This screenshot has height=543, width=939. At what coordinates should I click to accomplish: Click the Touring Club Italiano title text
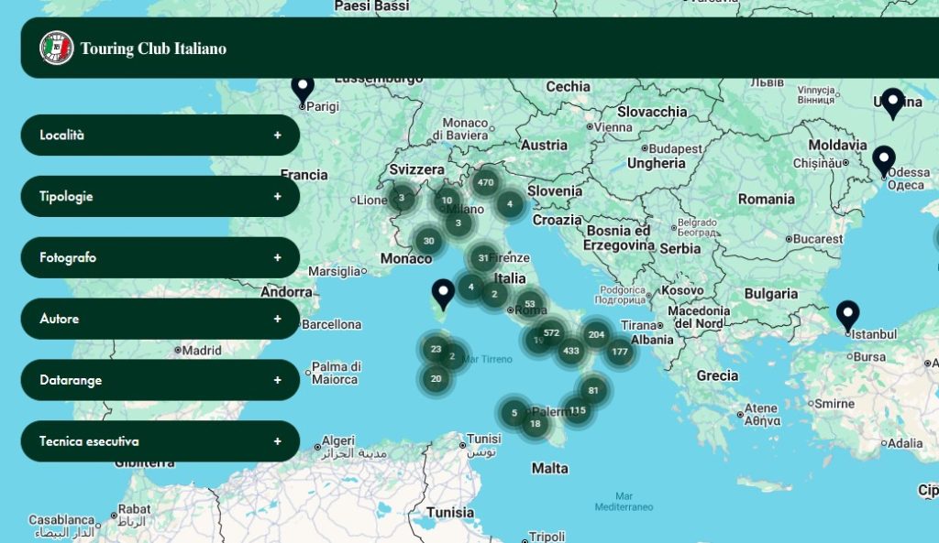pos(153,49)
